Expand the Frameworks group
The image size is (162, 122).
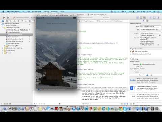[x=3, y=50]
